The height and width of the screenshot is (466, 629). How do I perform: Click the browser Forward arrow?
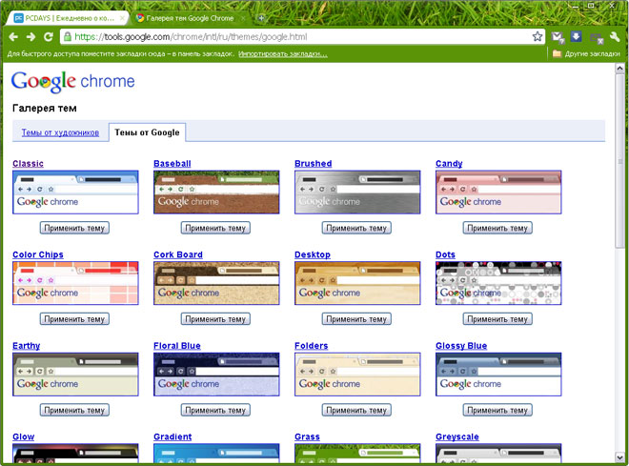tap(30, 37)
